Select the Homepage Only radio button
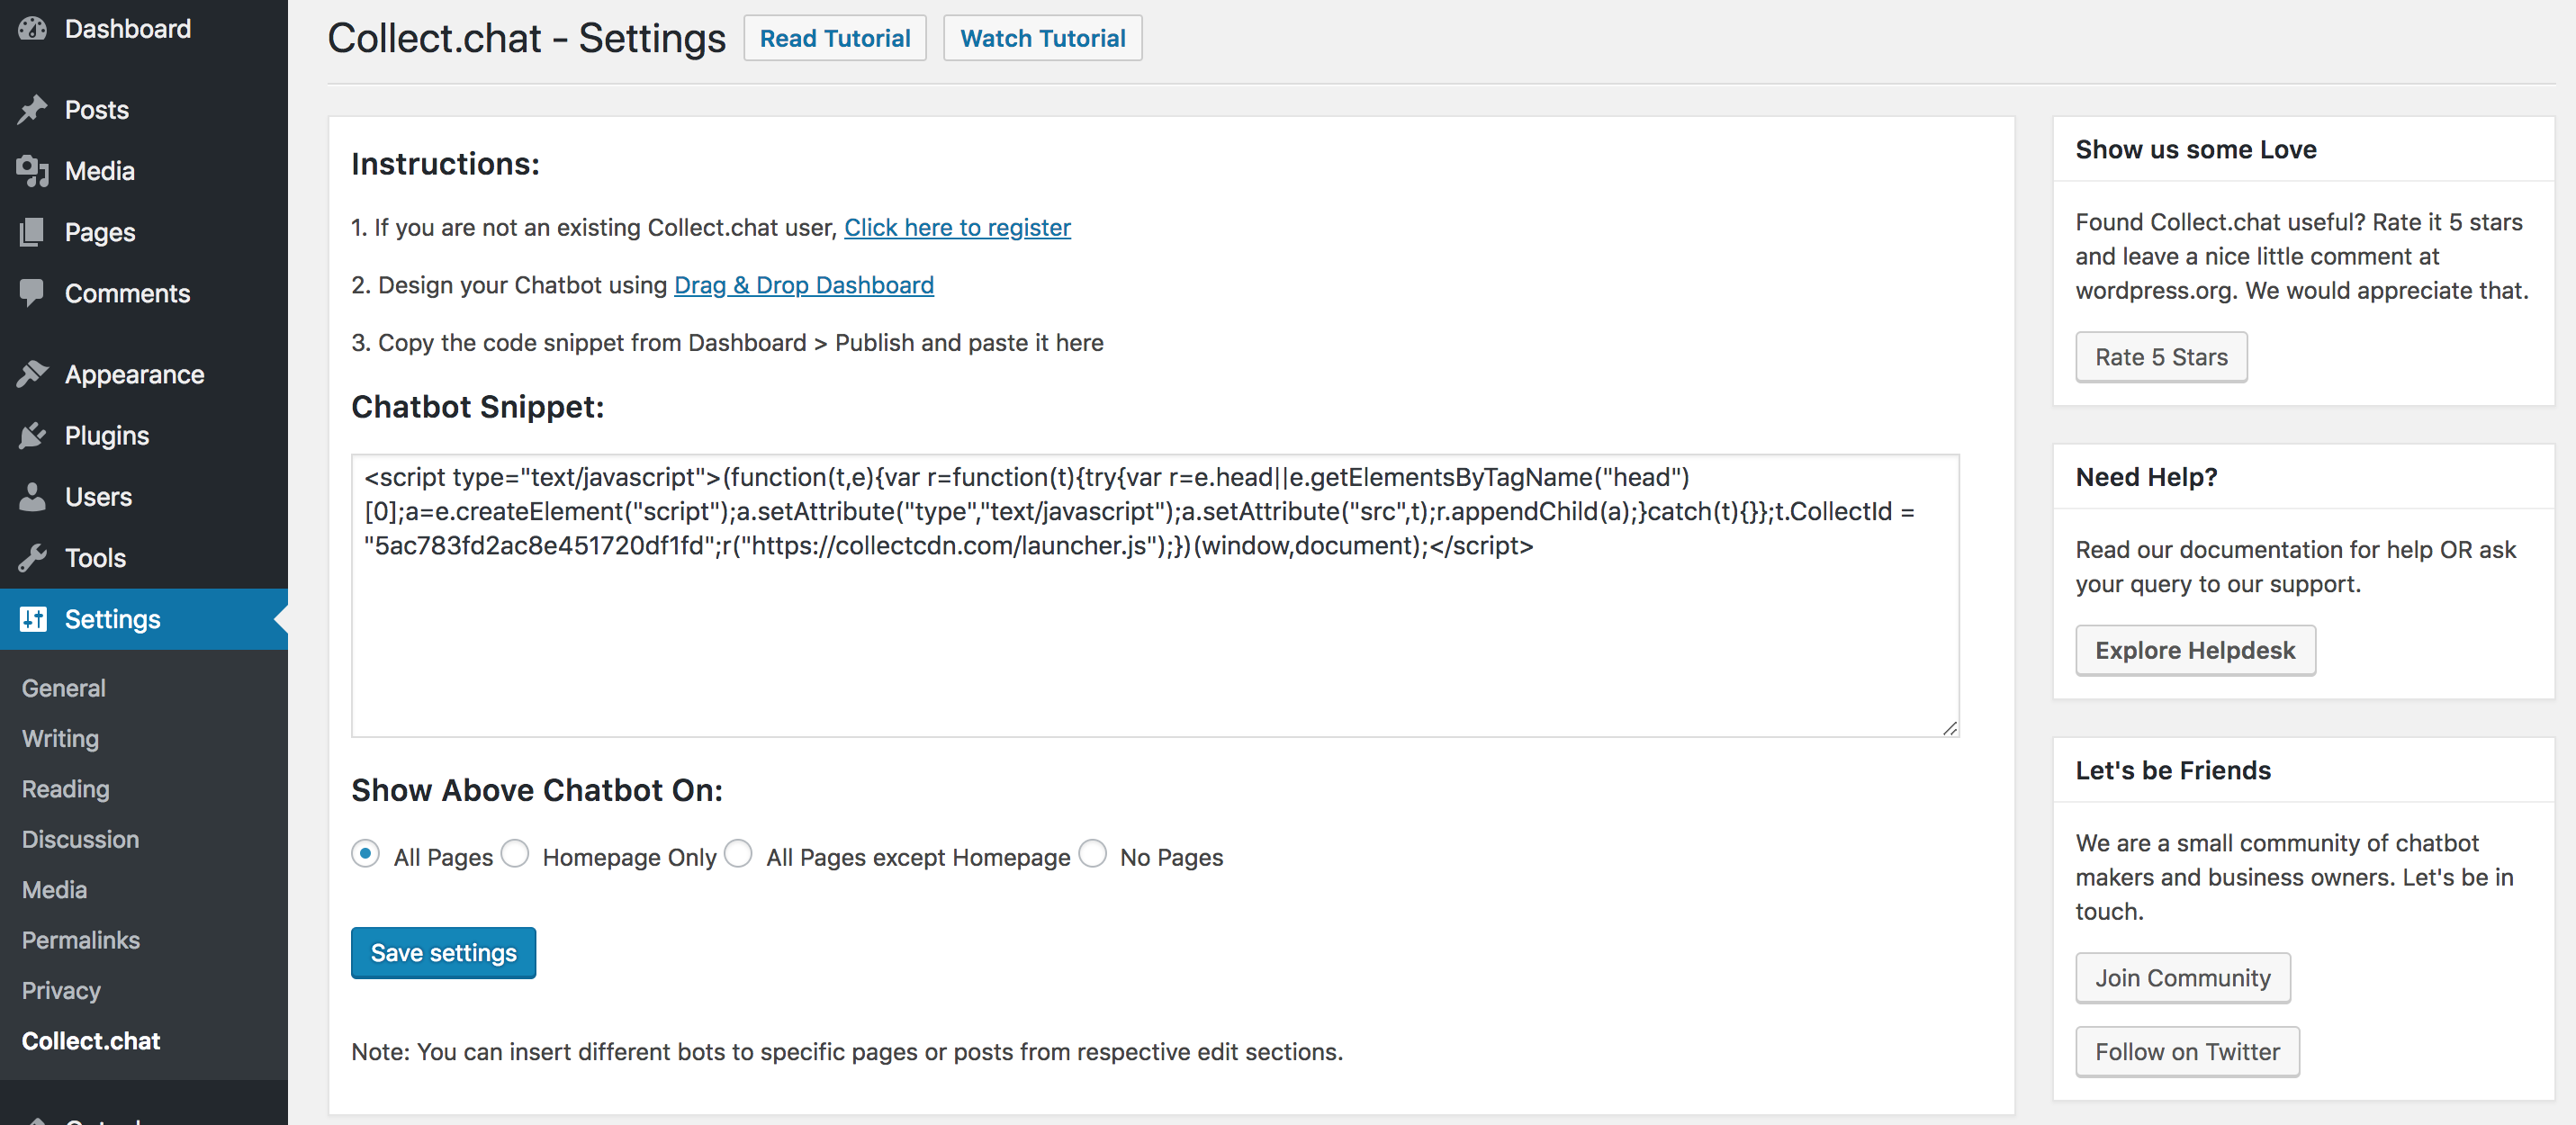This screenshot has width=2576, height=1125. click(515, 854)
